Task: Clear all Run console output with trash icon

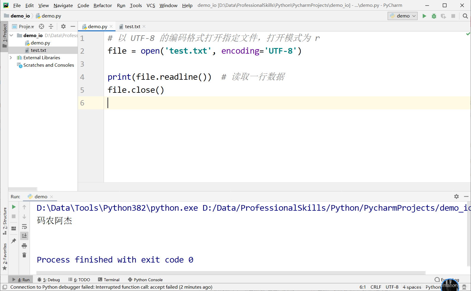Action: coord(24,255)
